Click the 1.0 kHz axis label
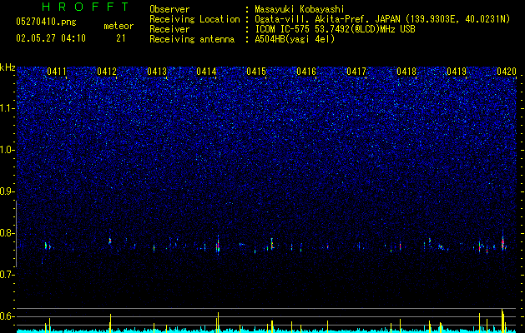This screenshot has width=525, height=333. coord(8,150)
